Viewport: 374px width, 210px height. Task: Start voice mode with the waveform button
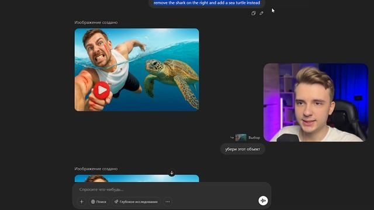263,201
